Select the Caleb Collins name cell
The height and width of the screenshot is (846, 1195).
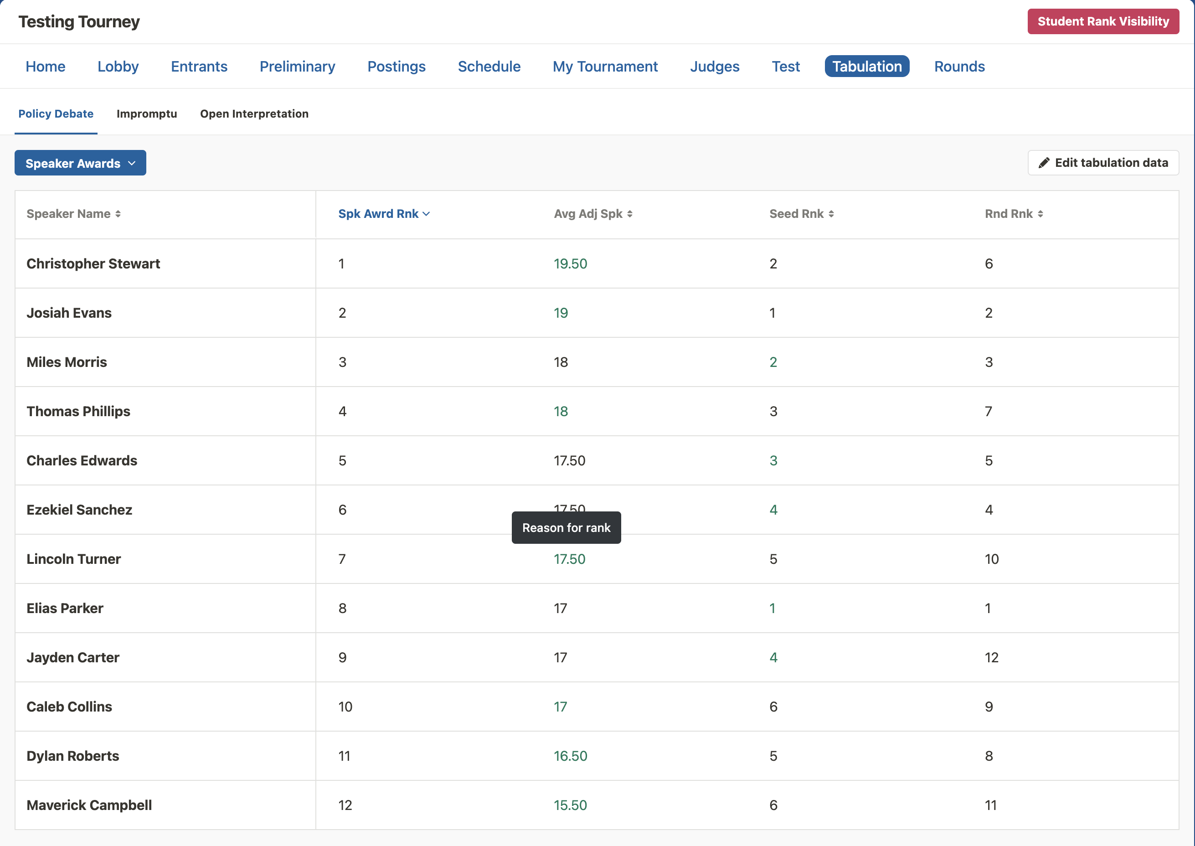(165, 707)
